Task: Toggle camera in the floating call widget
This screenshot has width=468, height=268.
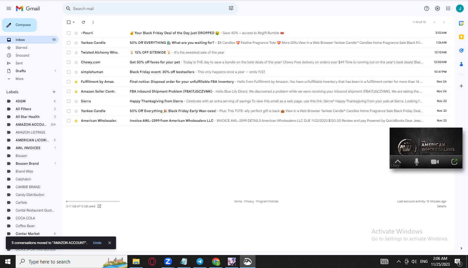Action: tap(435, 162)
